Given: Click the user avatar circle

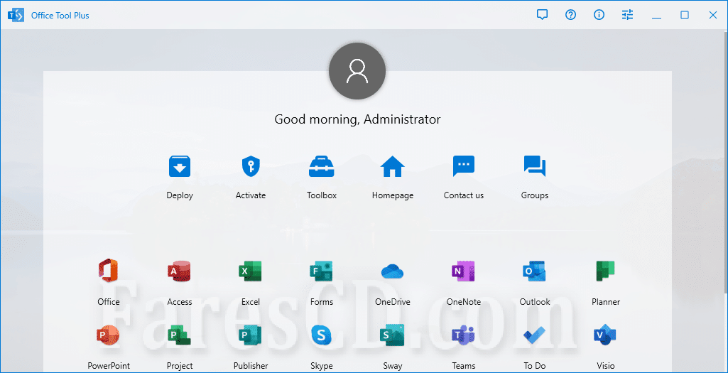Looking at the screenshot, I should (357, 71).
